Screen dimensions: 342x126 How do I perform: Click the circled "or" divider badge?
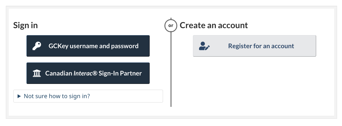(171, 26)
